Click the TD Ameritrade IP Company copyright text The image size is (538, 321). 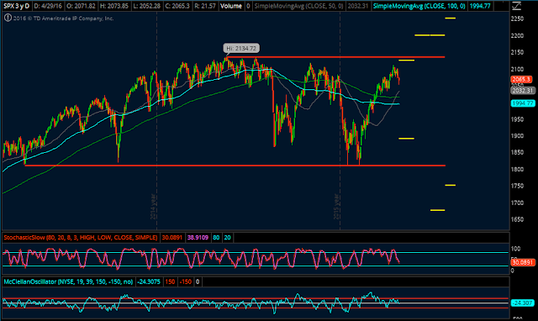(64, 18)
